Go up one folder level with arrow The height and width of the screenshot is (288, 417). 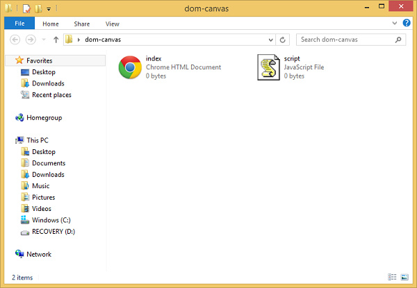(56, 40)
